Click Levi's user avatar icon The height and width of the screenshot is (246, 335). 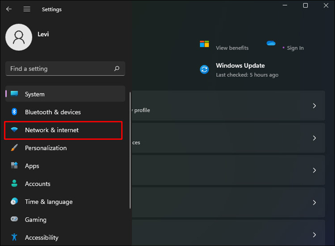pos(19,37)
